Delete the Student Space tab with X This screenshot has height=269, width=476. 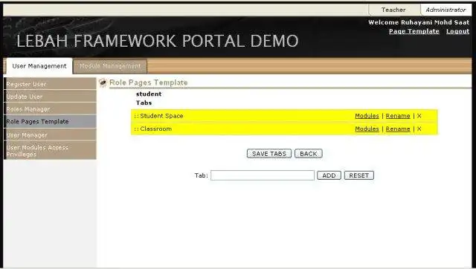(419, 116)
